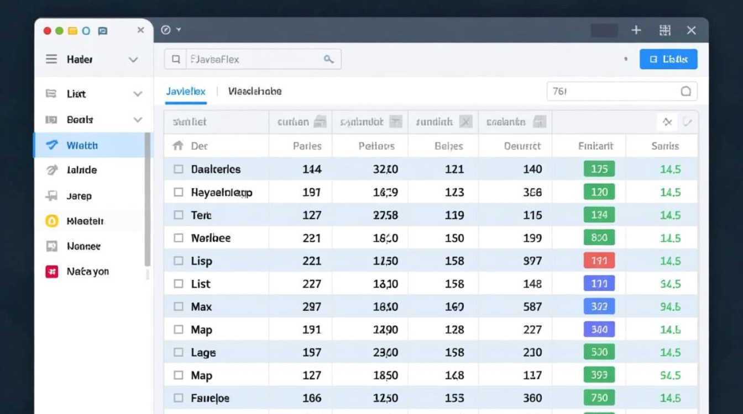Click value 587 in Max row
The image size is (743, 414).
coord(532,307)
